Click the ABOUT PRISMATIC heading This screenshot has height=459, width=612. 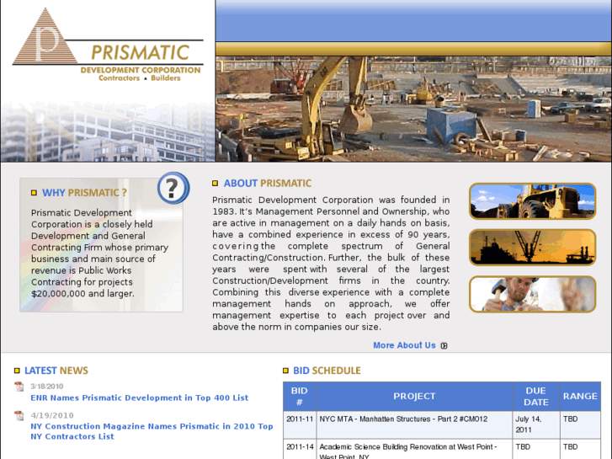point(268,184)
